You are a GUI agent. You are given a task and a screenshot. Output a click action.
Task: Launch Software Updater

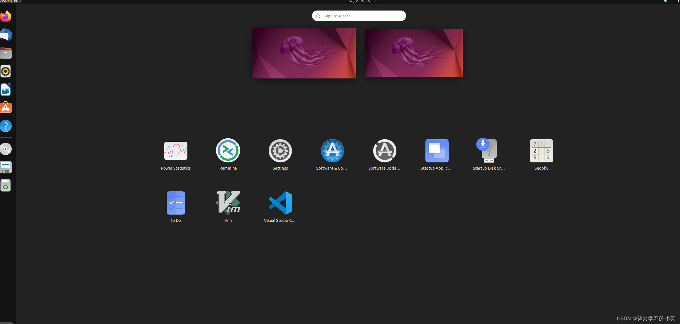[385, 151]
